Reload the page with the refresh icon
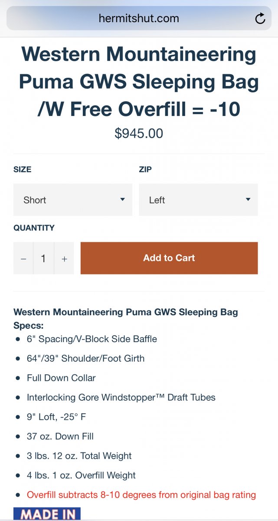The image size is (278, 521). tap(260, 19)
